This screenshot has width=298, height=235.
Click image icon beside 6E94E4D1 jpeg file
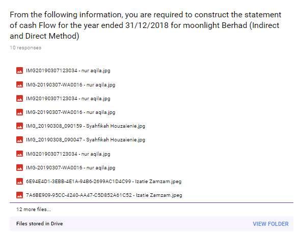click(19, 181)
